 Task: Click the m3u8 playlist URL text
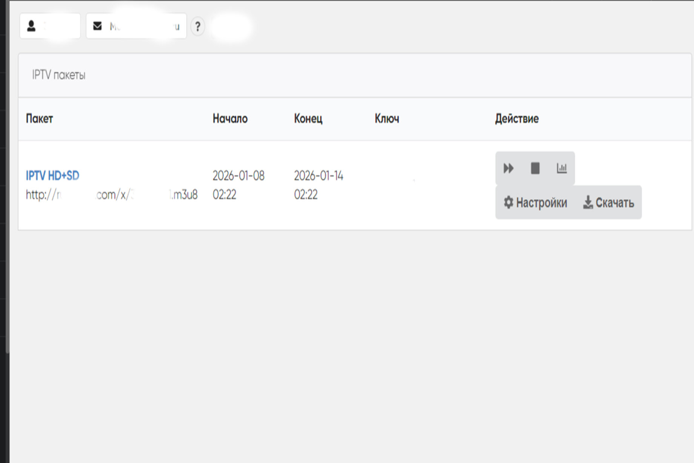(x=111, y=195)
